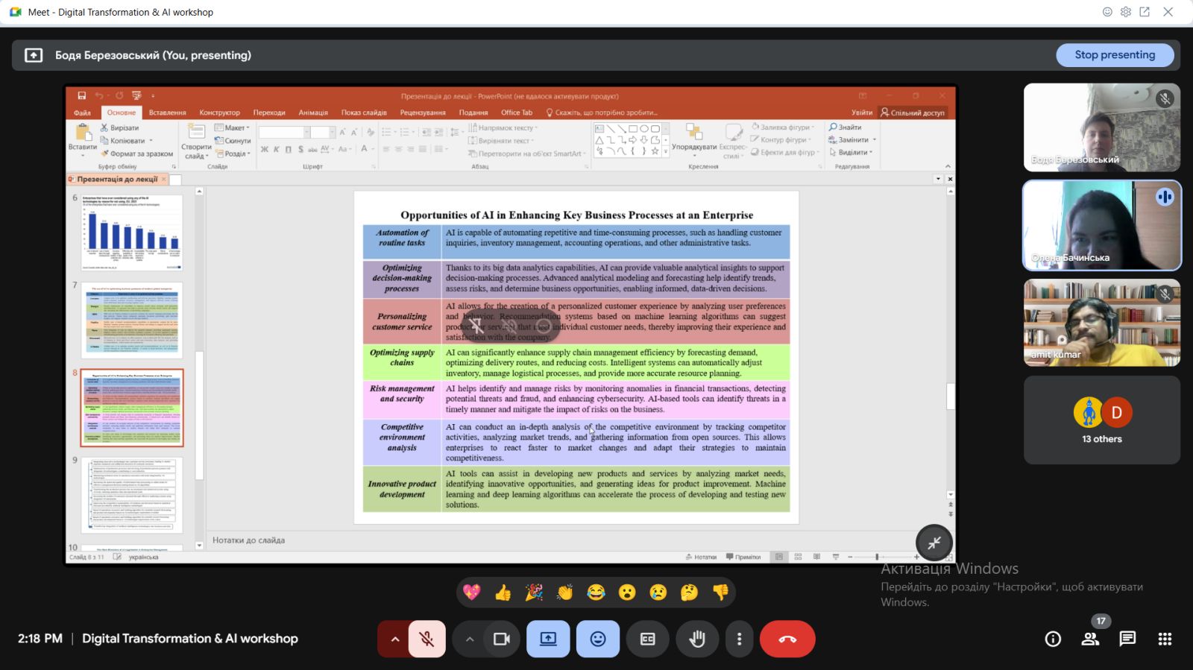The height and width of the screenshot is (670, 1193).
Task: Select slide 7 thumbnail in the panel
Action: click(132, 320)
